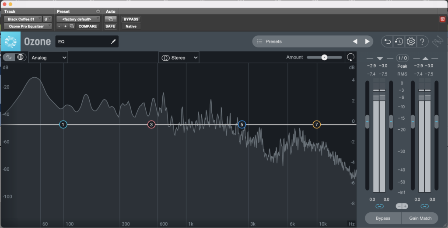The image size is (448, 228).
Task: Toggle the I/O meter button
Action: pos(402,58)
